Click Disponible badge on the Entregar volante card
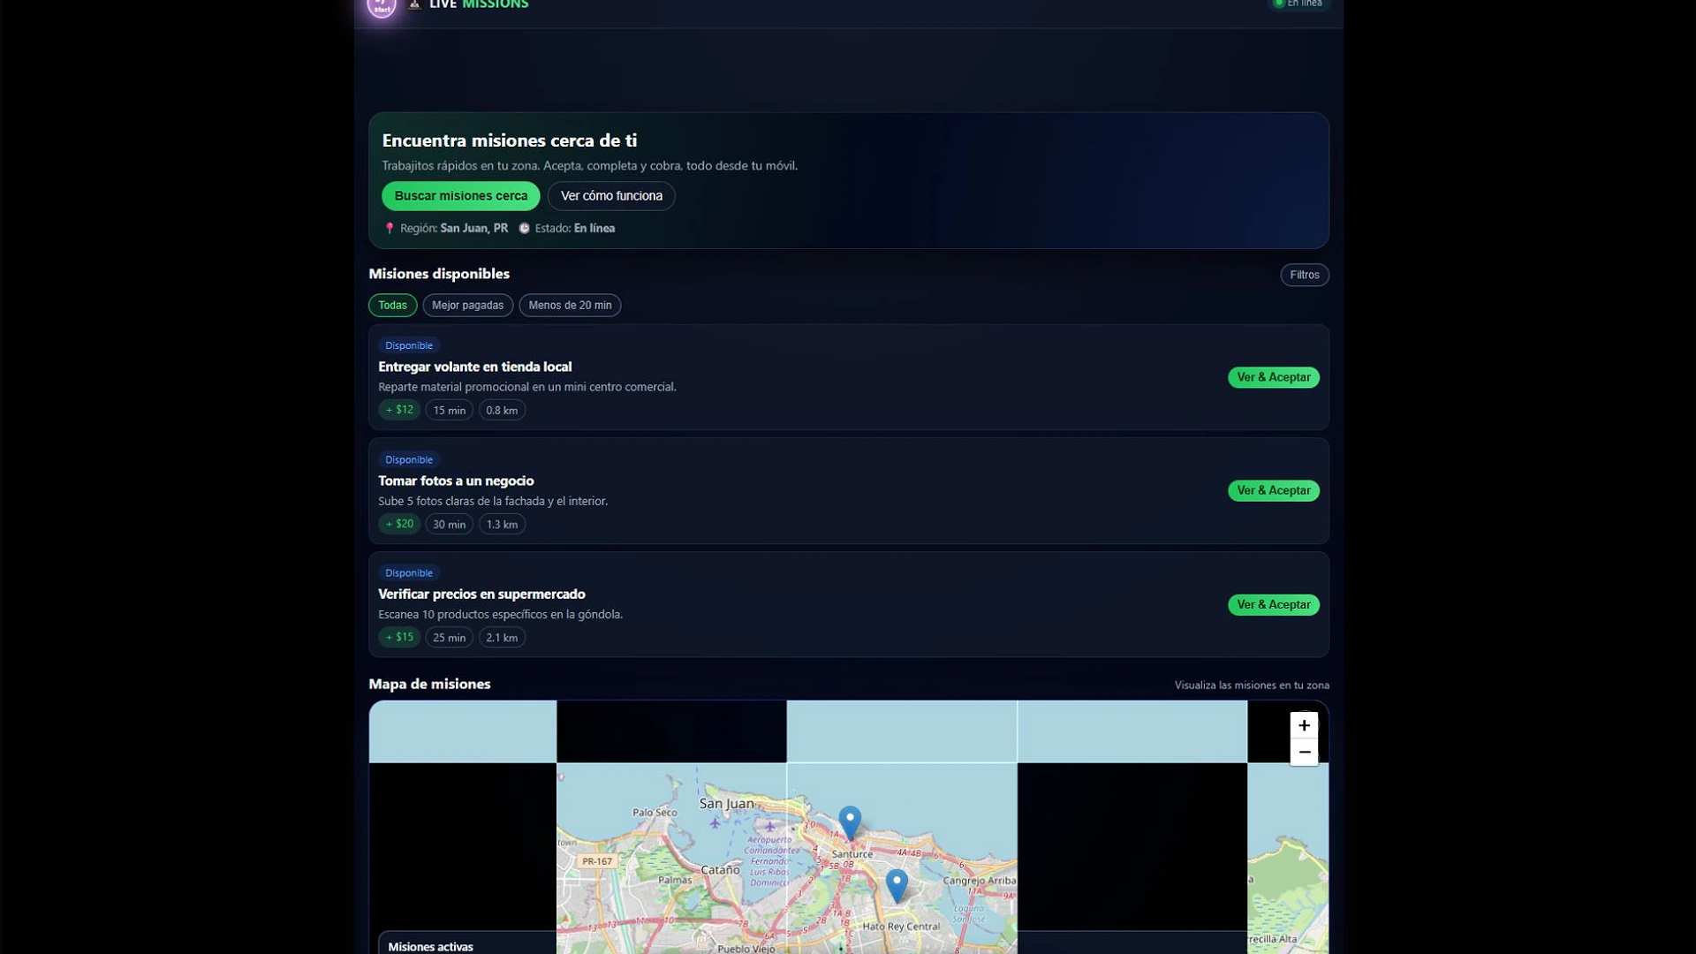Screen dimensions: 1696x954 pyautogui.click(x=409, y=345)
